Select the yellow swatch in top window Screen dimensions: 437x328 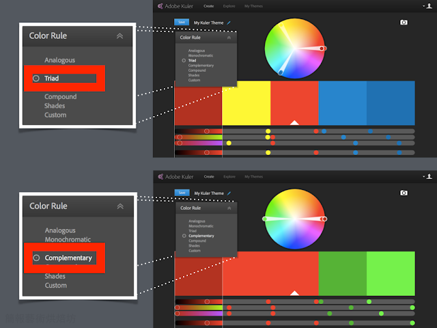point(246,103)
